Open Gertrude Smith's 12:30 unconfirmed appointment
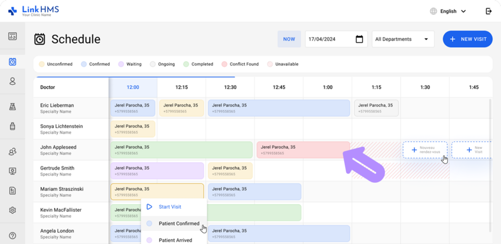 pos(230,171)
